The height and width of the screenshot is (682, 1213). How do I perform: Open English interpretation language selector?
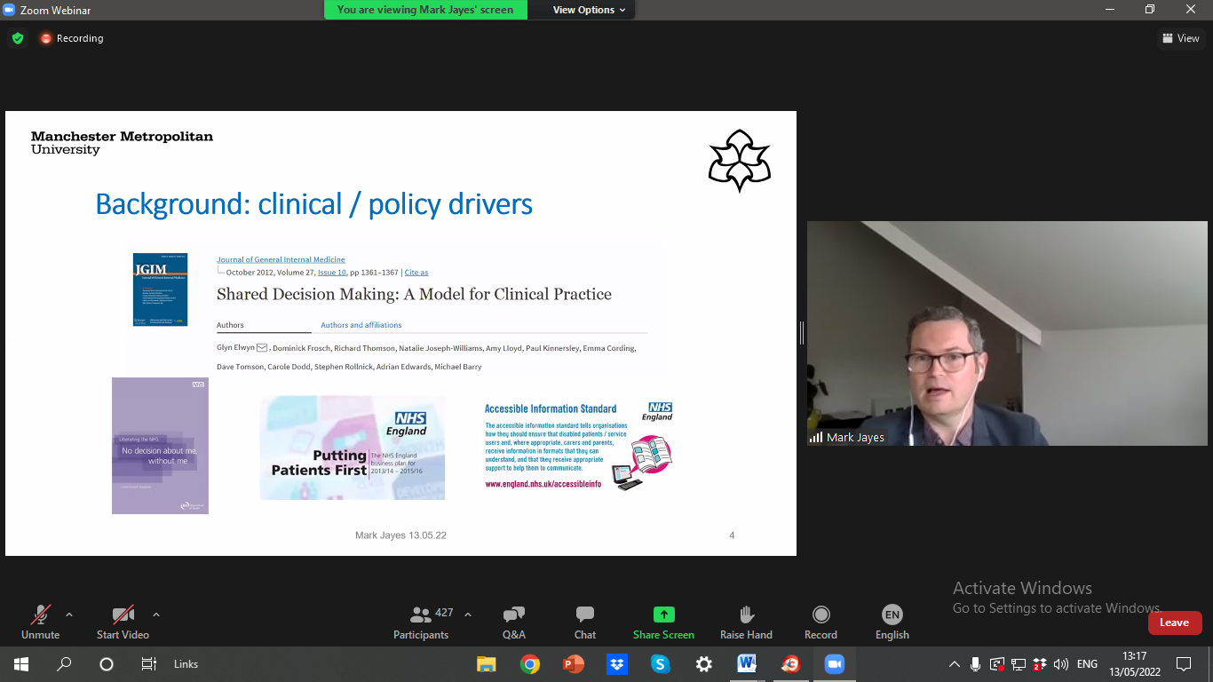892,622
